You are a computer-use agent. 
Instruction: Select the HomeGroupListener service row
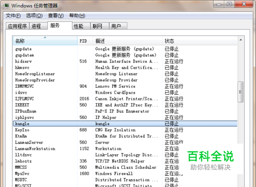click(x=125, y=74)
